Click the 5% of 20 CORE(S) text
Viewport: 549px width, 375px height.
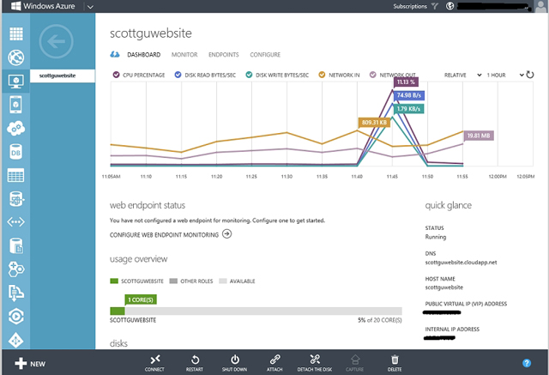pos(379,320)
